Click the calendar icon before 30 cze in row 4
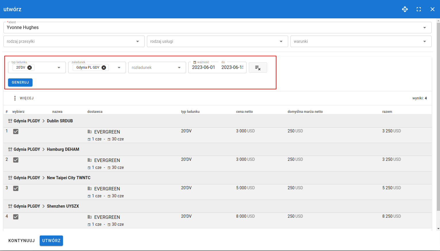Image resolution: width=440 pixels, height=251 pixels. [x=109, y=225]
